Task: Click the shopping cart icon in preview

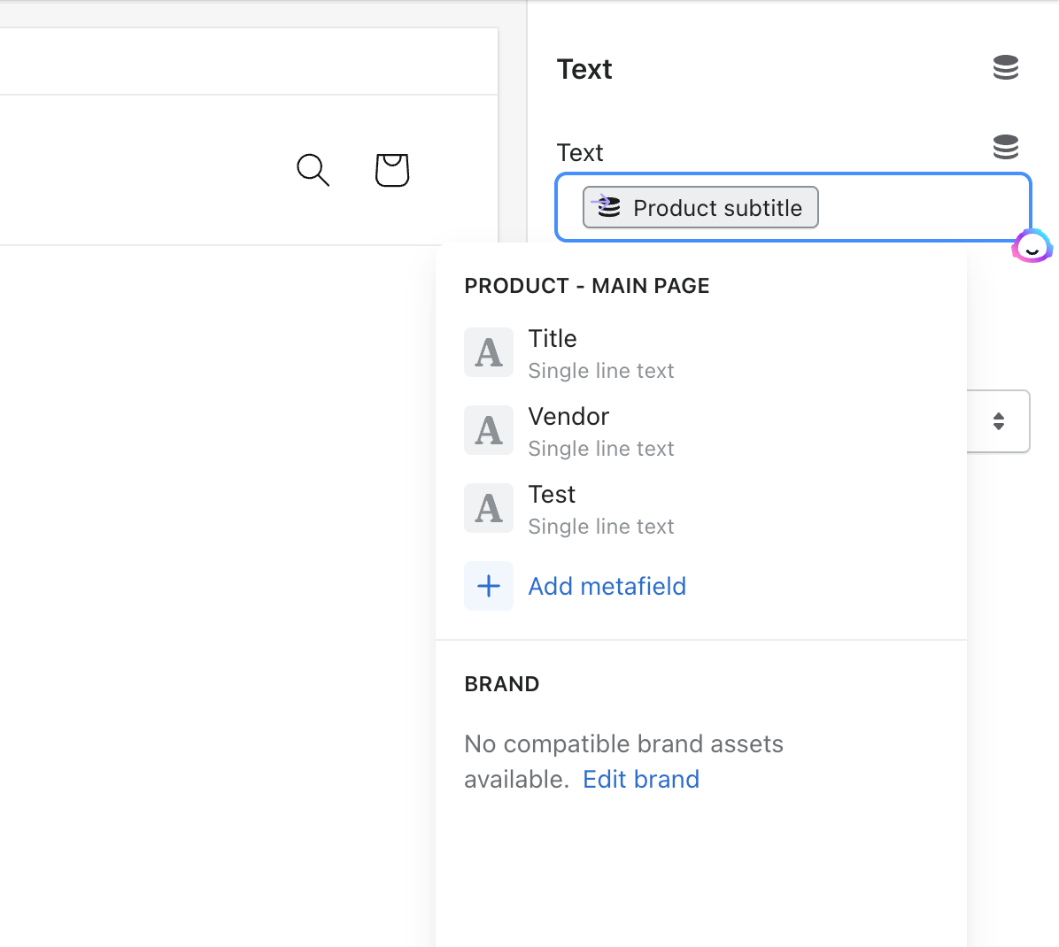Action: click(x=391, y=170)
